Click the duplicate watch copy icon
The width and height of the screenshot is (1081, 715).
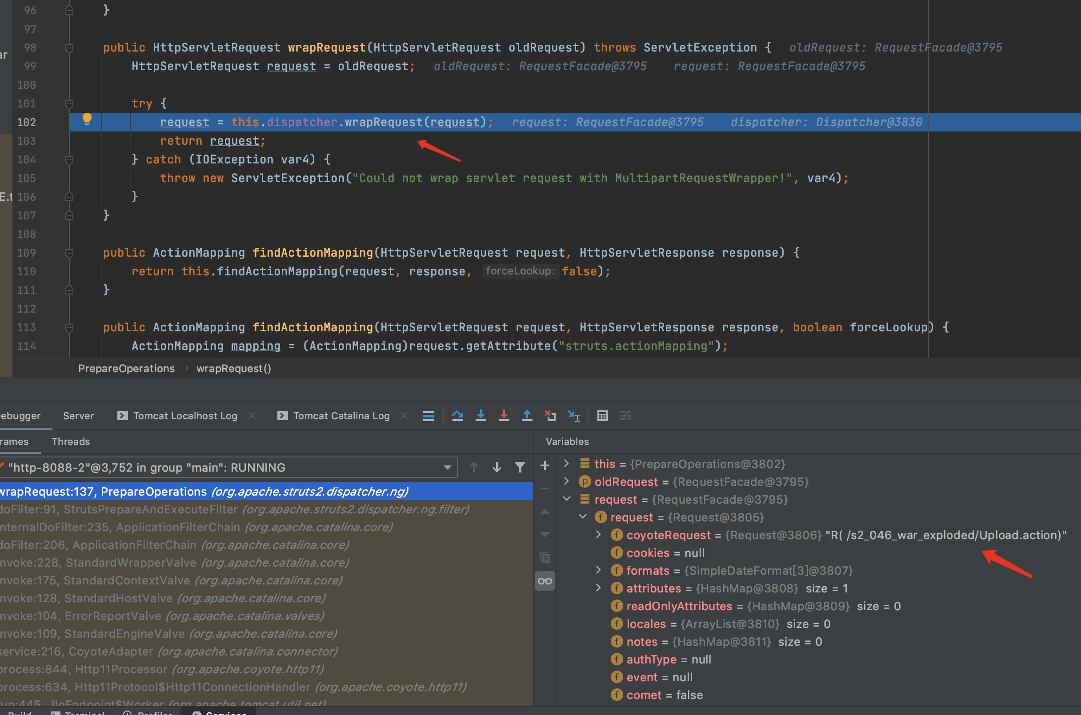coord(545,557)
